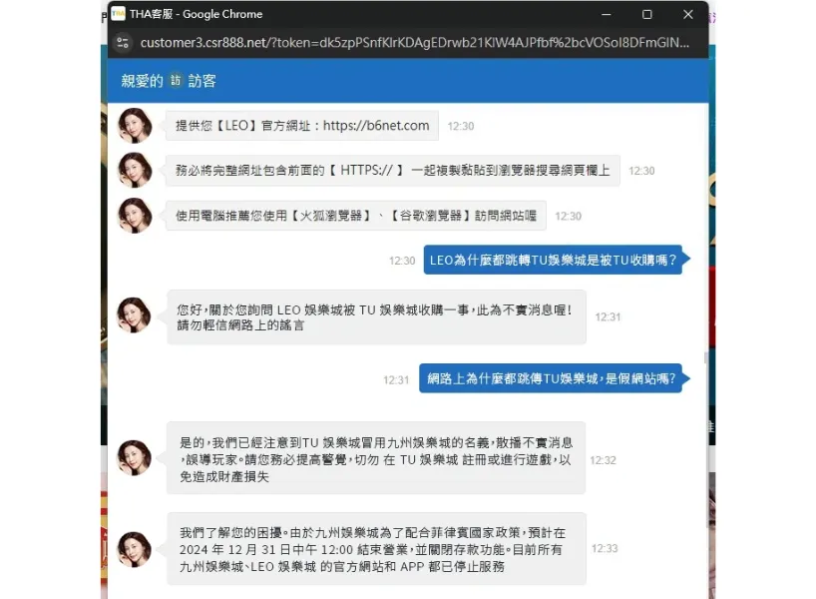Click the 12:33 timestamp
816x599 pixels.
tap(605, 548)
